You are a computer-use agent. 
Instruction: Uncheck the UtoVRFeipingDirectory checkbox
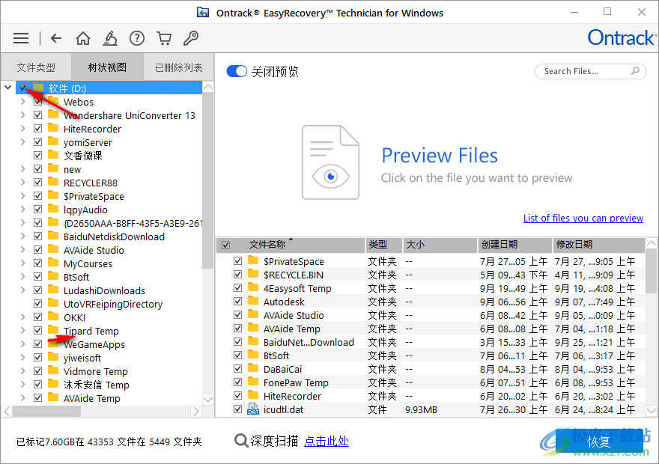[x=38, y=303]
